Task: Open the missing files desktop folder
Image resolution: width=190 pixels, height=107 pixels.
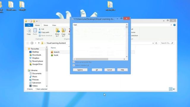Action: (x=110, y=6)
